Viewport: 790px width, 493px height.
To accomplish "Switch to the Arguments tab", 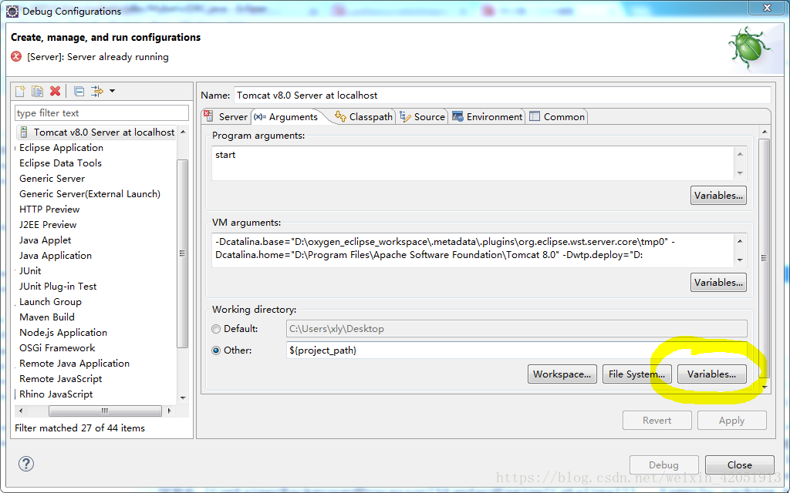I will click(x=285, y=117).
